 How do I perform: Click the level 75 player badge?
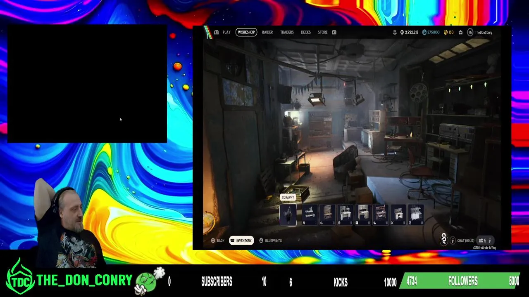coord(470,32)
